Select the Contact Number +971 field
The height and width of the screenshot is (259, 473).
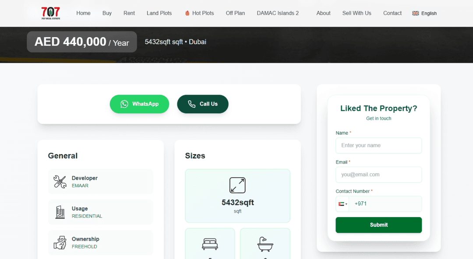[385, 204]
